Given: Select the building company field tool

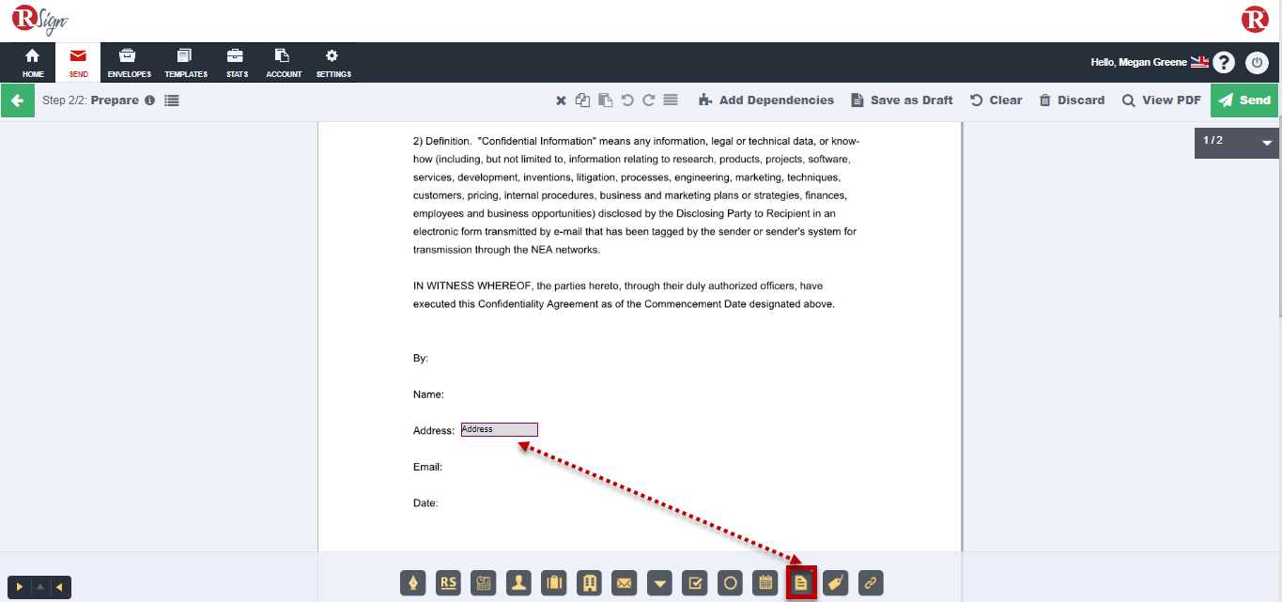Looking at the screenshot, I should pyautogui.click(x=589, y=583).
